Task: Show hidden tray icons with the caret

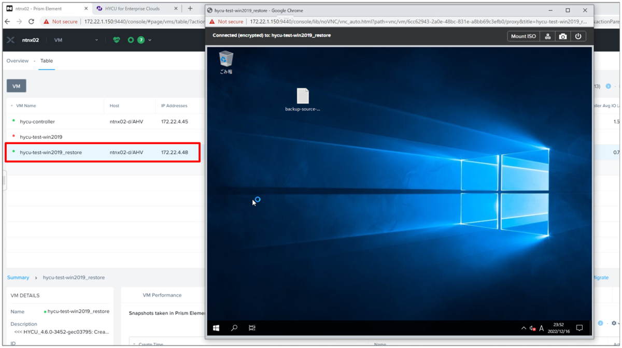Action: point(524,328)
